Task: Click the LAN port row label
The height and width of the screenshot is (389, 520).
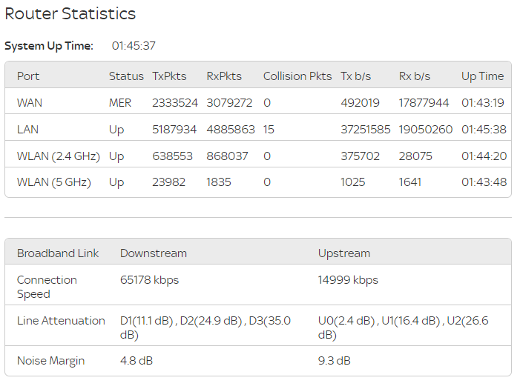Action: point(28,130)
